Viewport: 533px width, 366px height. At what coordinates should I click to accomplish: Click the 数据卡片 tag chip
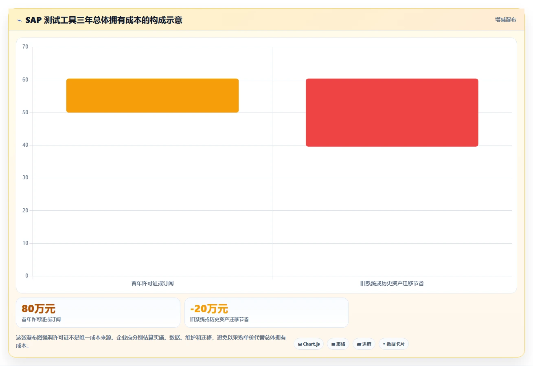(x=394, y=344)
